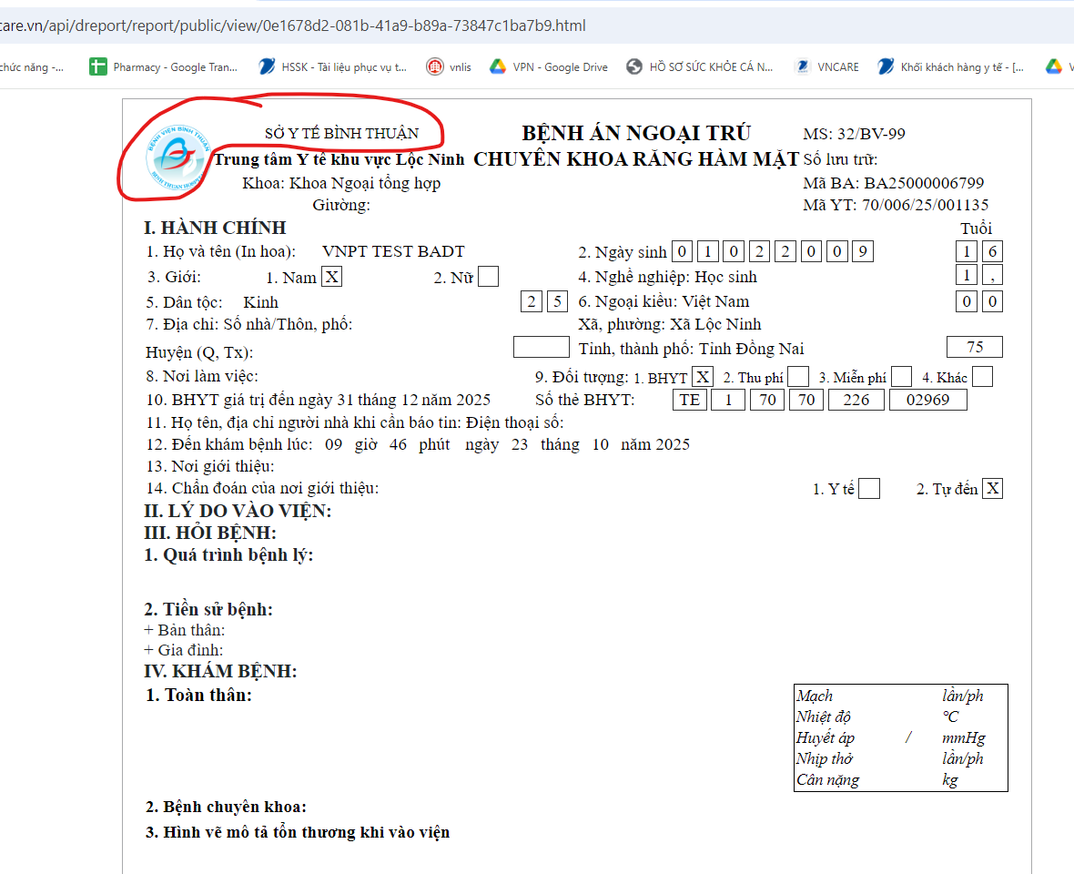The image size is (1074, 874).
Task: Toggle the BHYT đối tượng checkbox
Action: point(703,377)
